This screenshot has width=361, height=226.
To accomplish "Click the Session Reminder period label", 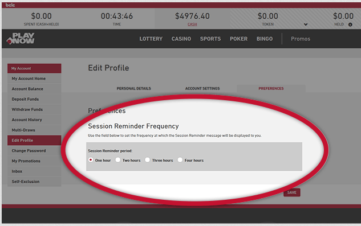I will point(110,151).
